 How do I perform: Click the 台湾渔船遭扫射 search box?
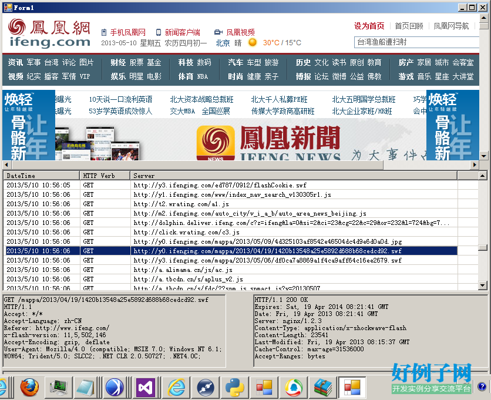[x=417, y=42]
